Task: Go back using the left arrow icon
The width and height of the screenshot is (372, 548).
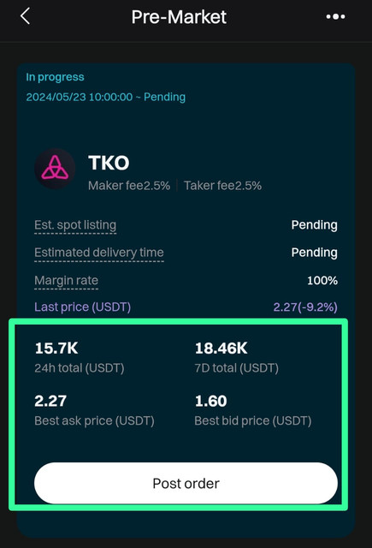Action: [25, 16]
